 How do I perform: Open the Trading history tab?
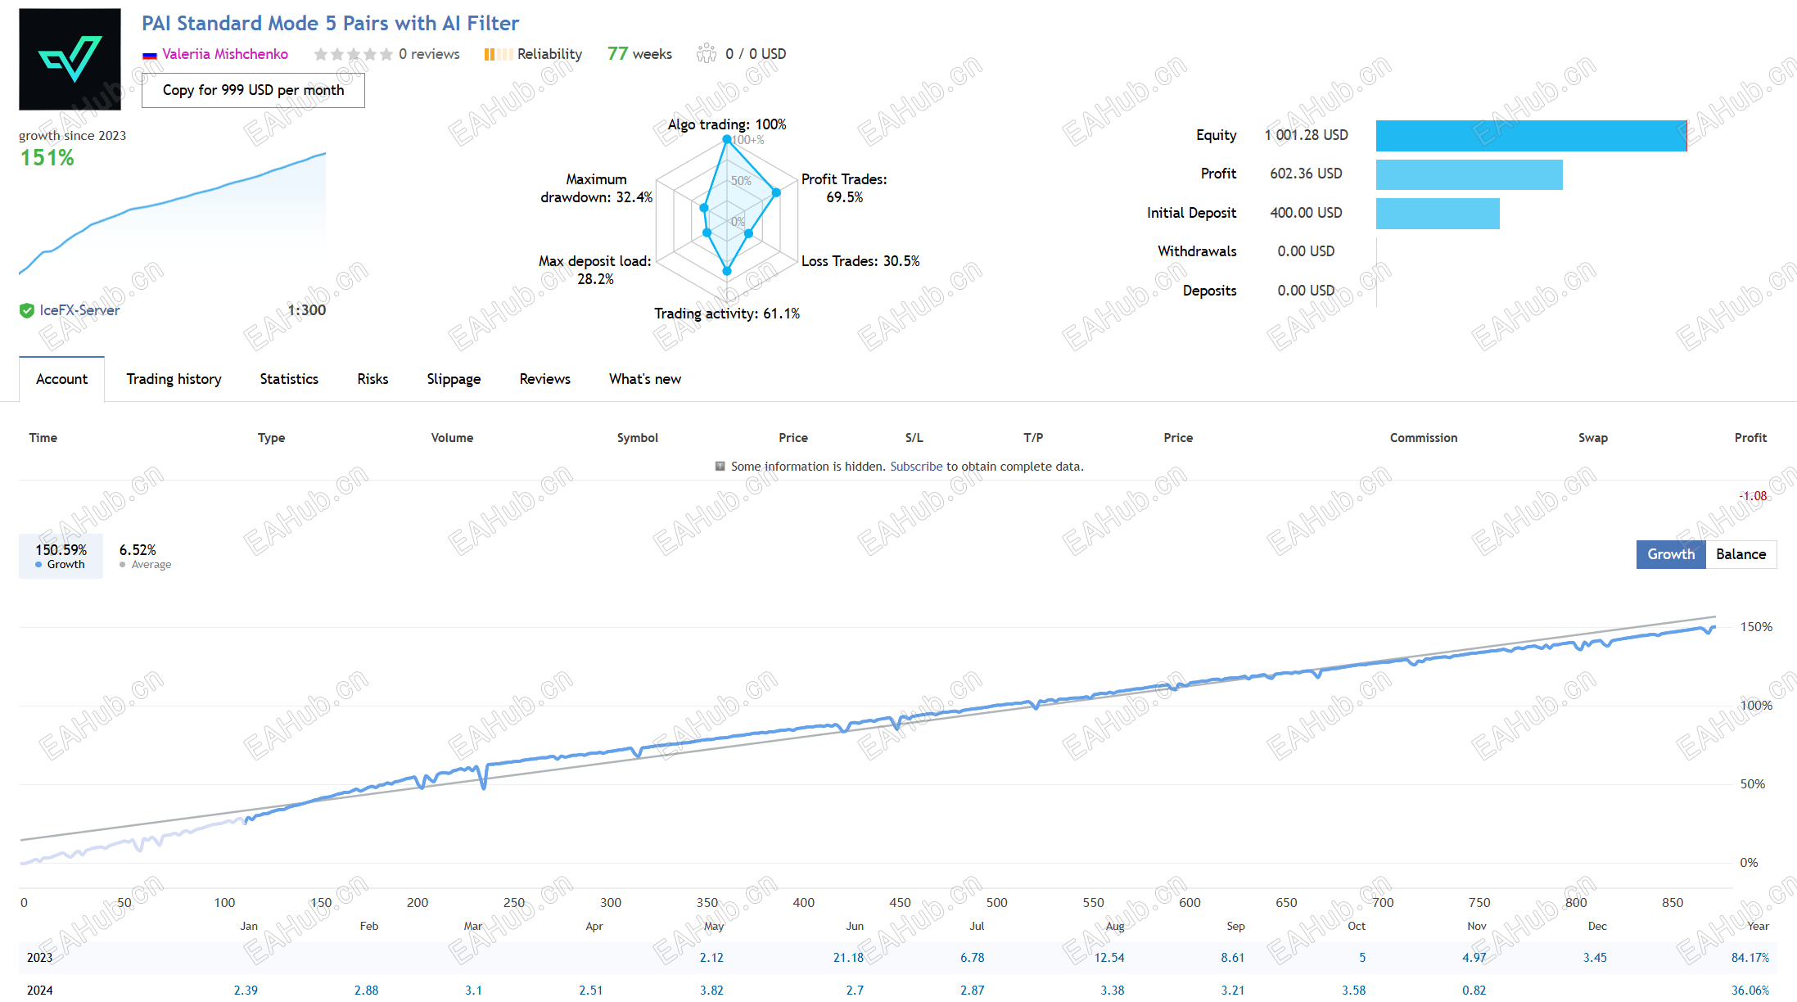tap(174, 379)
